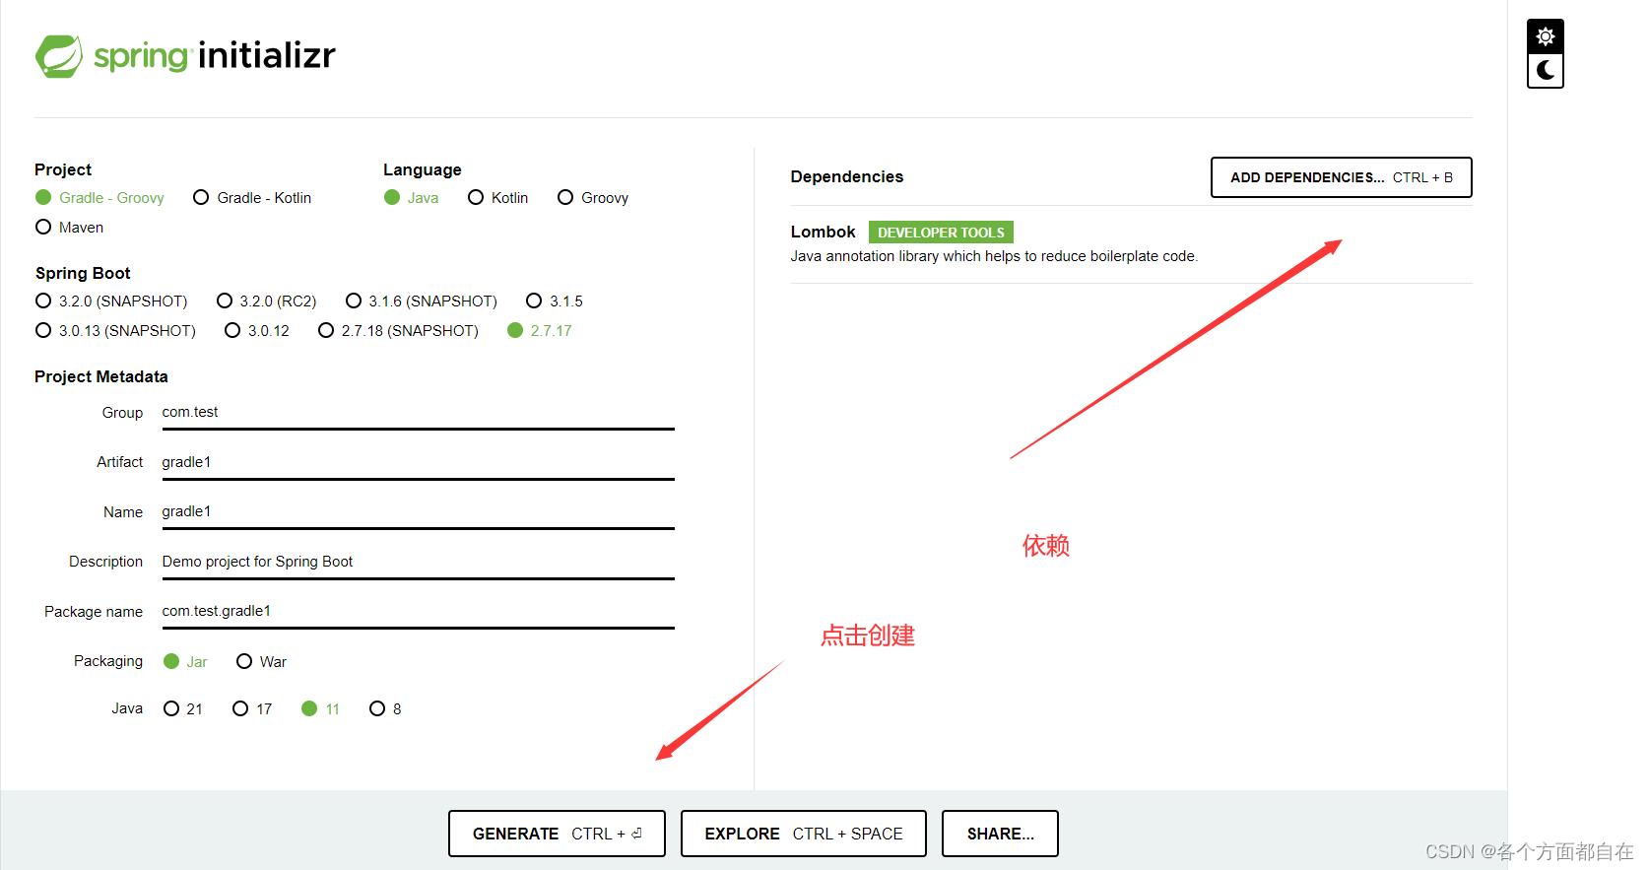
Task: Click the Project Metadata heading
Action: pos(101,376)
